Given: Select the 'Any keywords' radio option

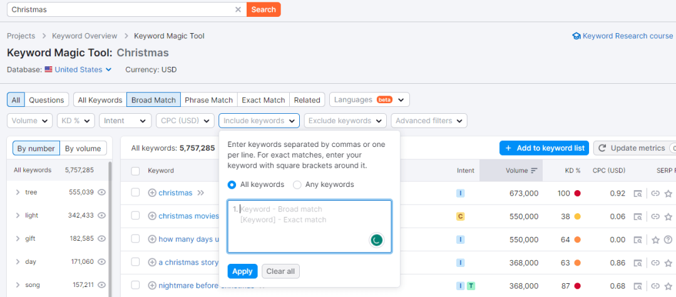Looking at the screenshot, I should (297, 184).
